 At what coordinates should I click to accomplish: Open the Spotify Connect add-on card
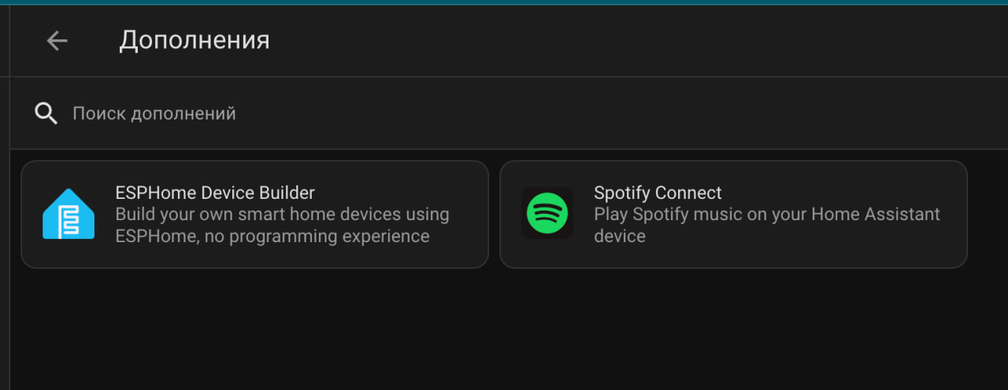point(733,215)
